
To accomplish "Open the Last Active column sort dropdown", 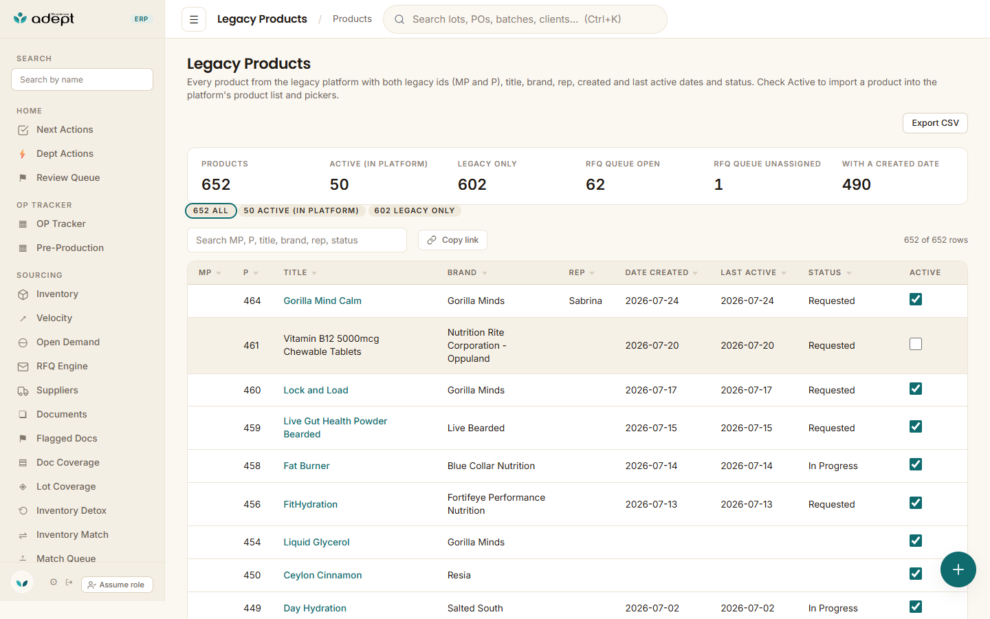I will click(784, 273).
